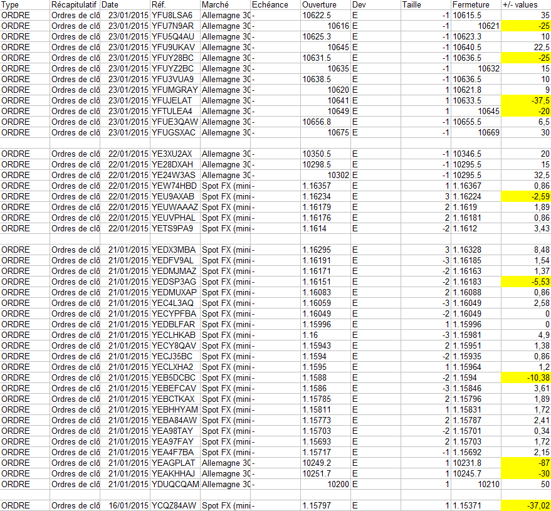Select the 'Type' column header cell

click(x=25, y=5)
